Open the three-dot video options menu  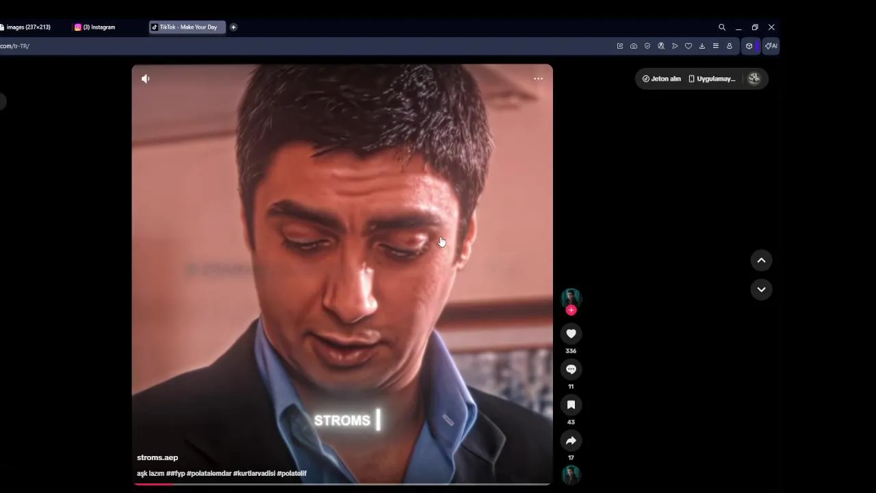[538, 79]
